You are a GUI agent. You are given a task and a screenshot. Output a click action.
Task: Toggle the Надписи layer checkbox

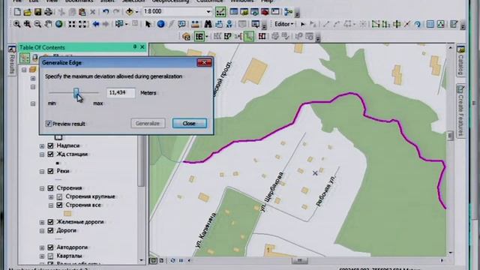coord(51,145)
